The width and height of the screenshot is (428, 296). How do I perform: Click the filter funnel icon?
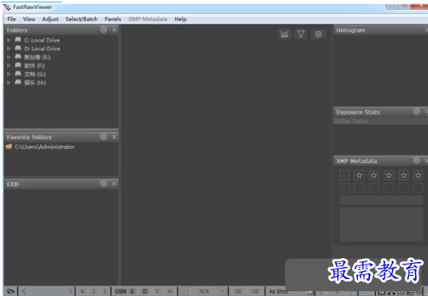(301, 34)
